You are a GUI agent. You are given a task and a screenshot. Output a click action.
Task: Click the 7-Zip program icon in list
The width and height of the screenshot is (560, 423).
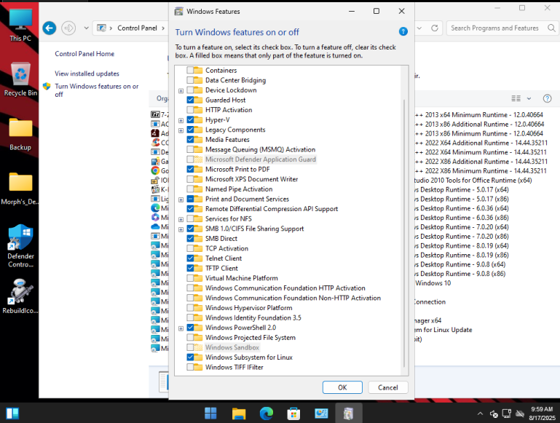pyautogui.click(x=155, y=114)
